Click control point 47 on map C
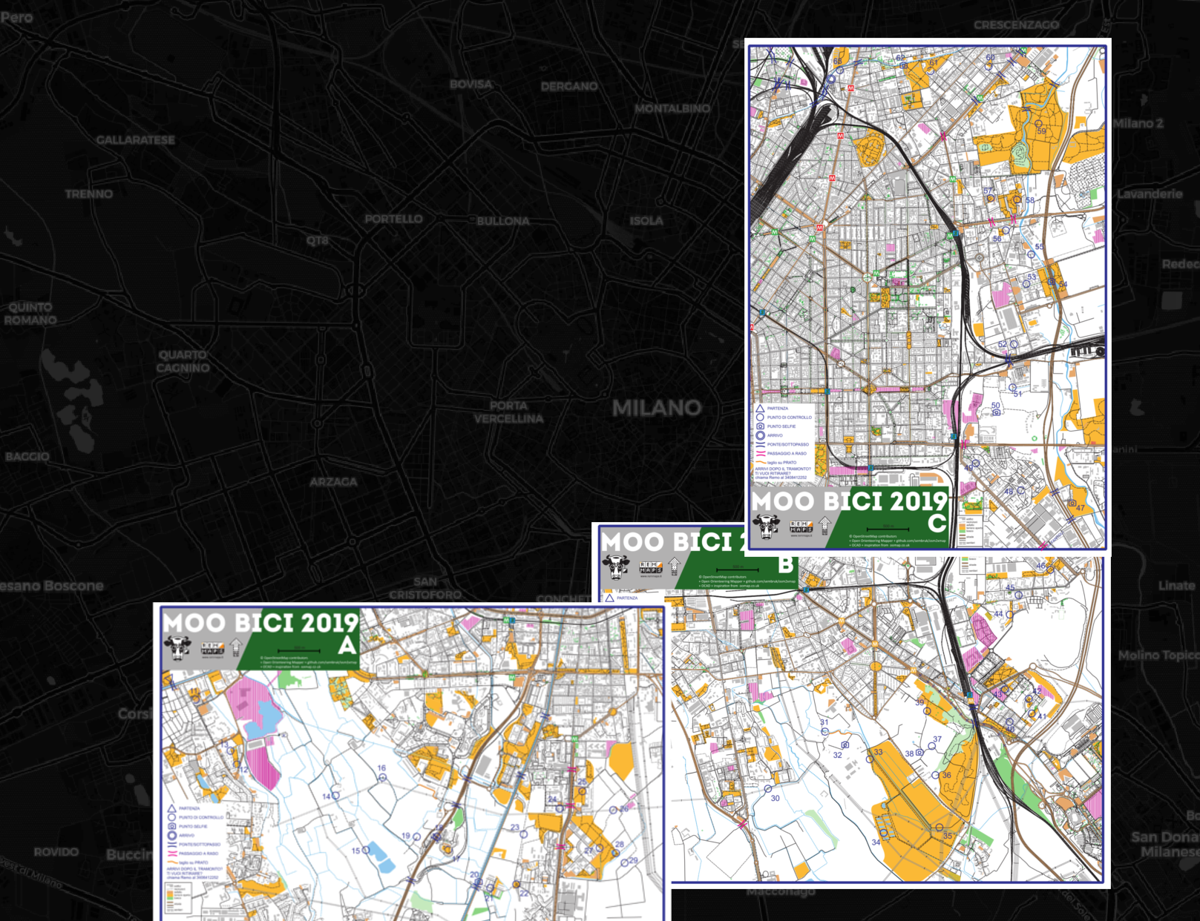Image resolution: width=1200 pixels, height=921 pixels. (x=1072, y=503)
